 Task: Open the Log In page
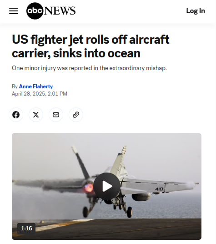pos(196,11)
